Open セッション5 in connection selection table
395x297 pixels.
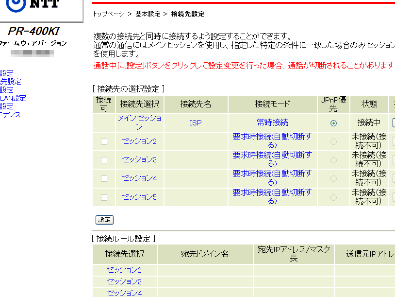click(x=139, y=197)
